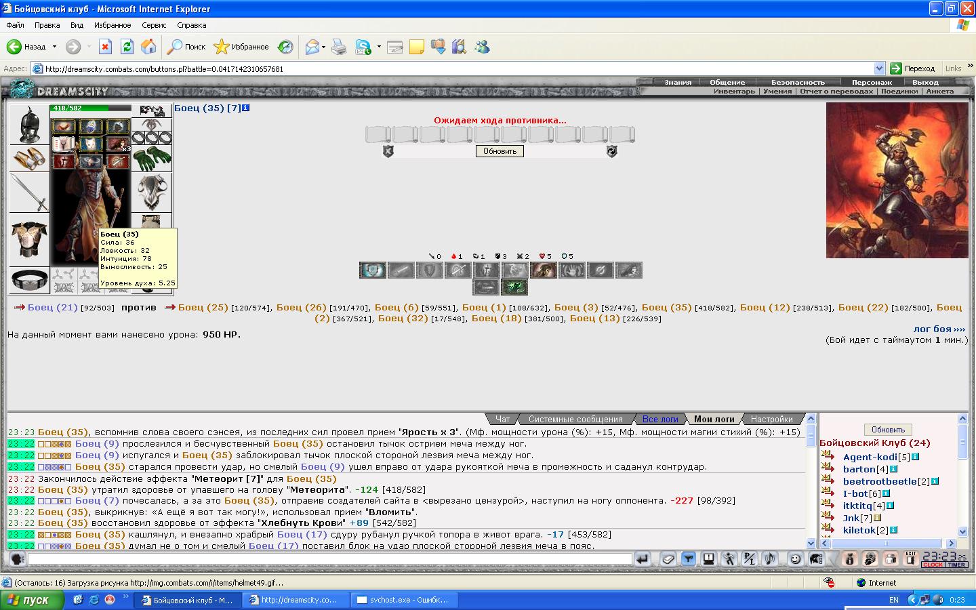
Task: Click the IE Refresh toolbar button
Action: click(127, 47)
